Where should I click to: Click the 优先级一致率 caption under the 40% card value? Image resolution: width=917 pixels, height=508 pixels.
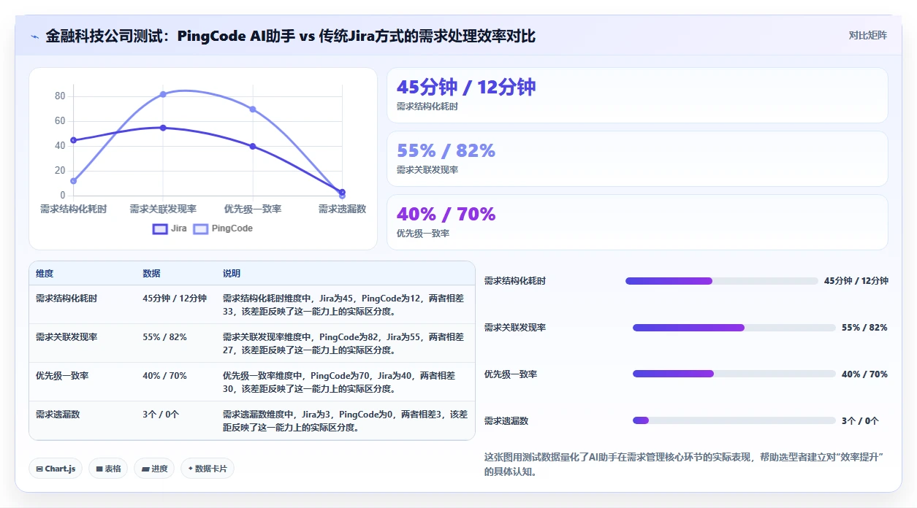[423, 234]
